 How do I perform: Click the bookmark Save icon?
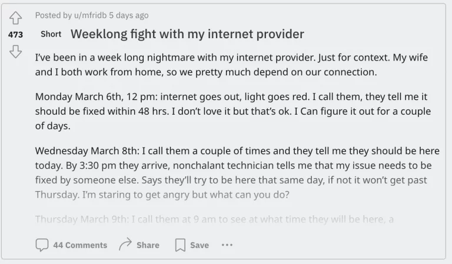click(x=180, y=245)
